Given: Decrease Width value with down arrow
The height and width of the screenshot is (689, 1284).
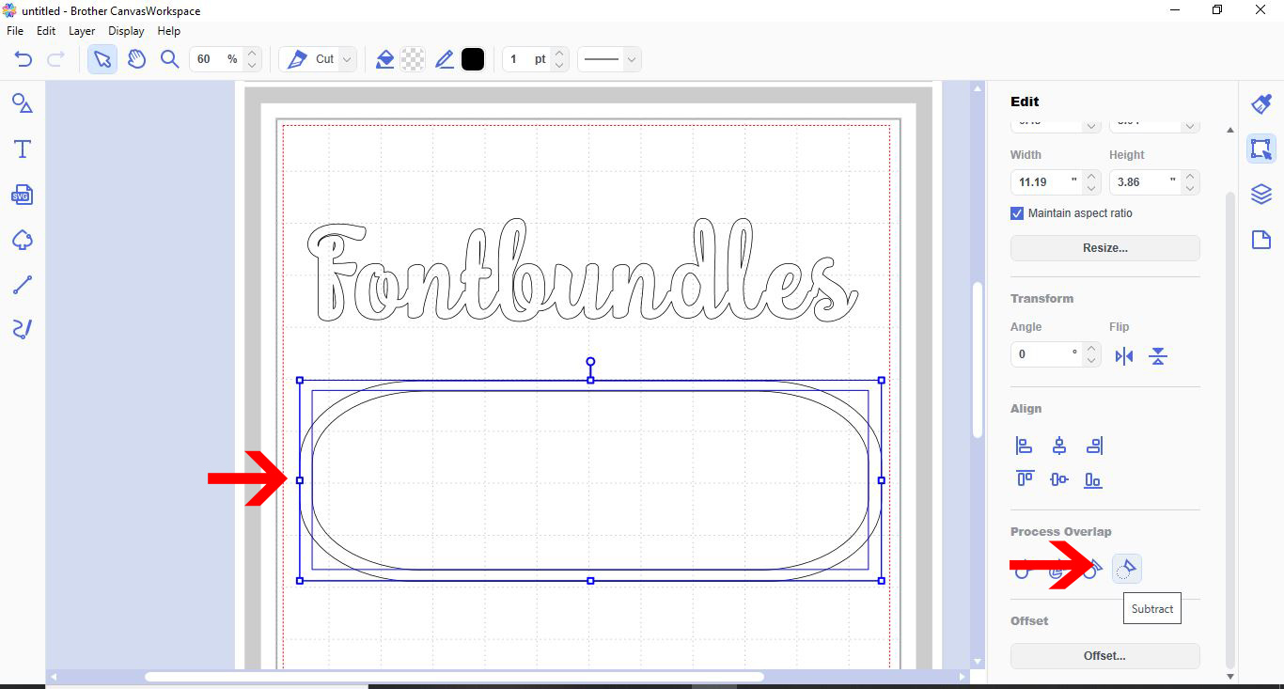Looking at the screenshot, I should pos(1091,188).
